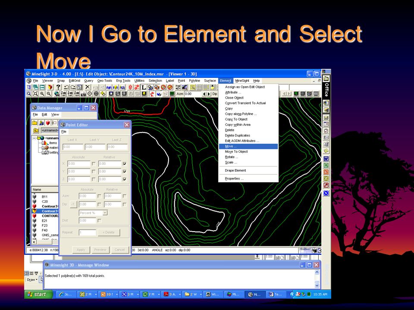
Task: Toggle the Relative Dip checkbox
Action: click(x=125, y=204)
